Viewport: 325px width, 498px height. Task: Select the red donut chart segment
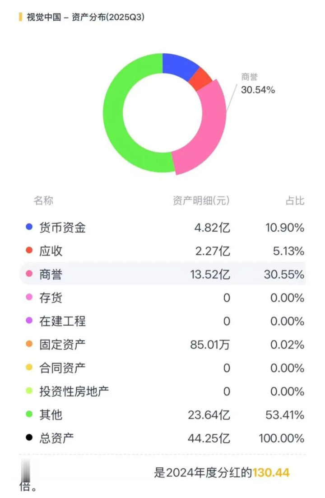coord(200,80)
